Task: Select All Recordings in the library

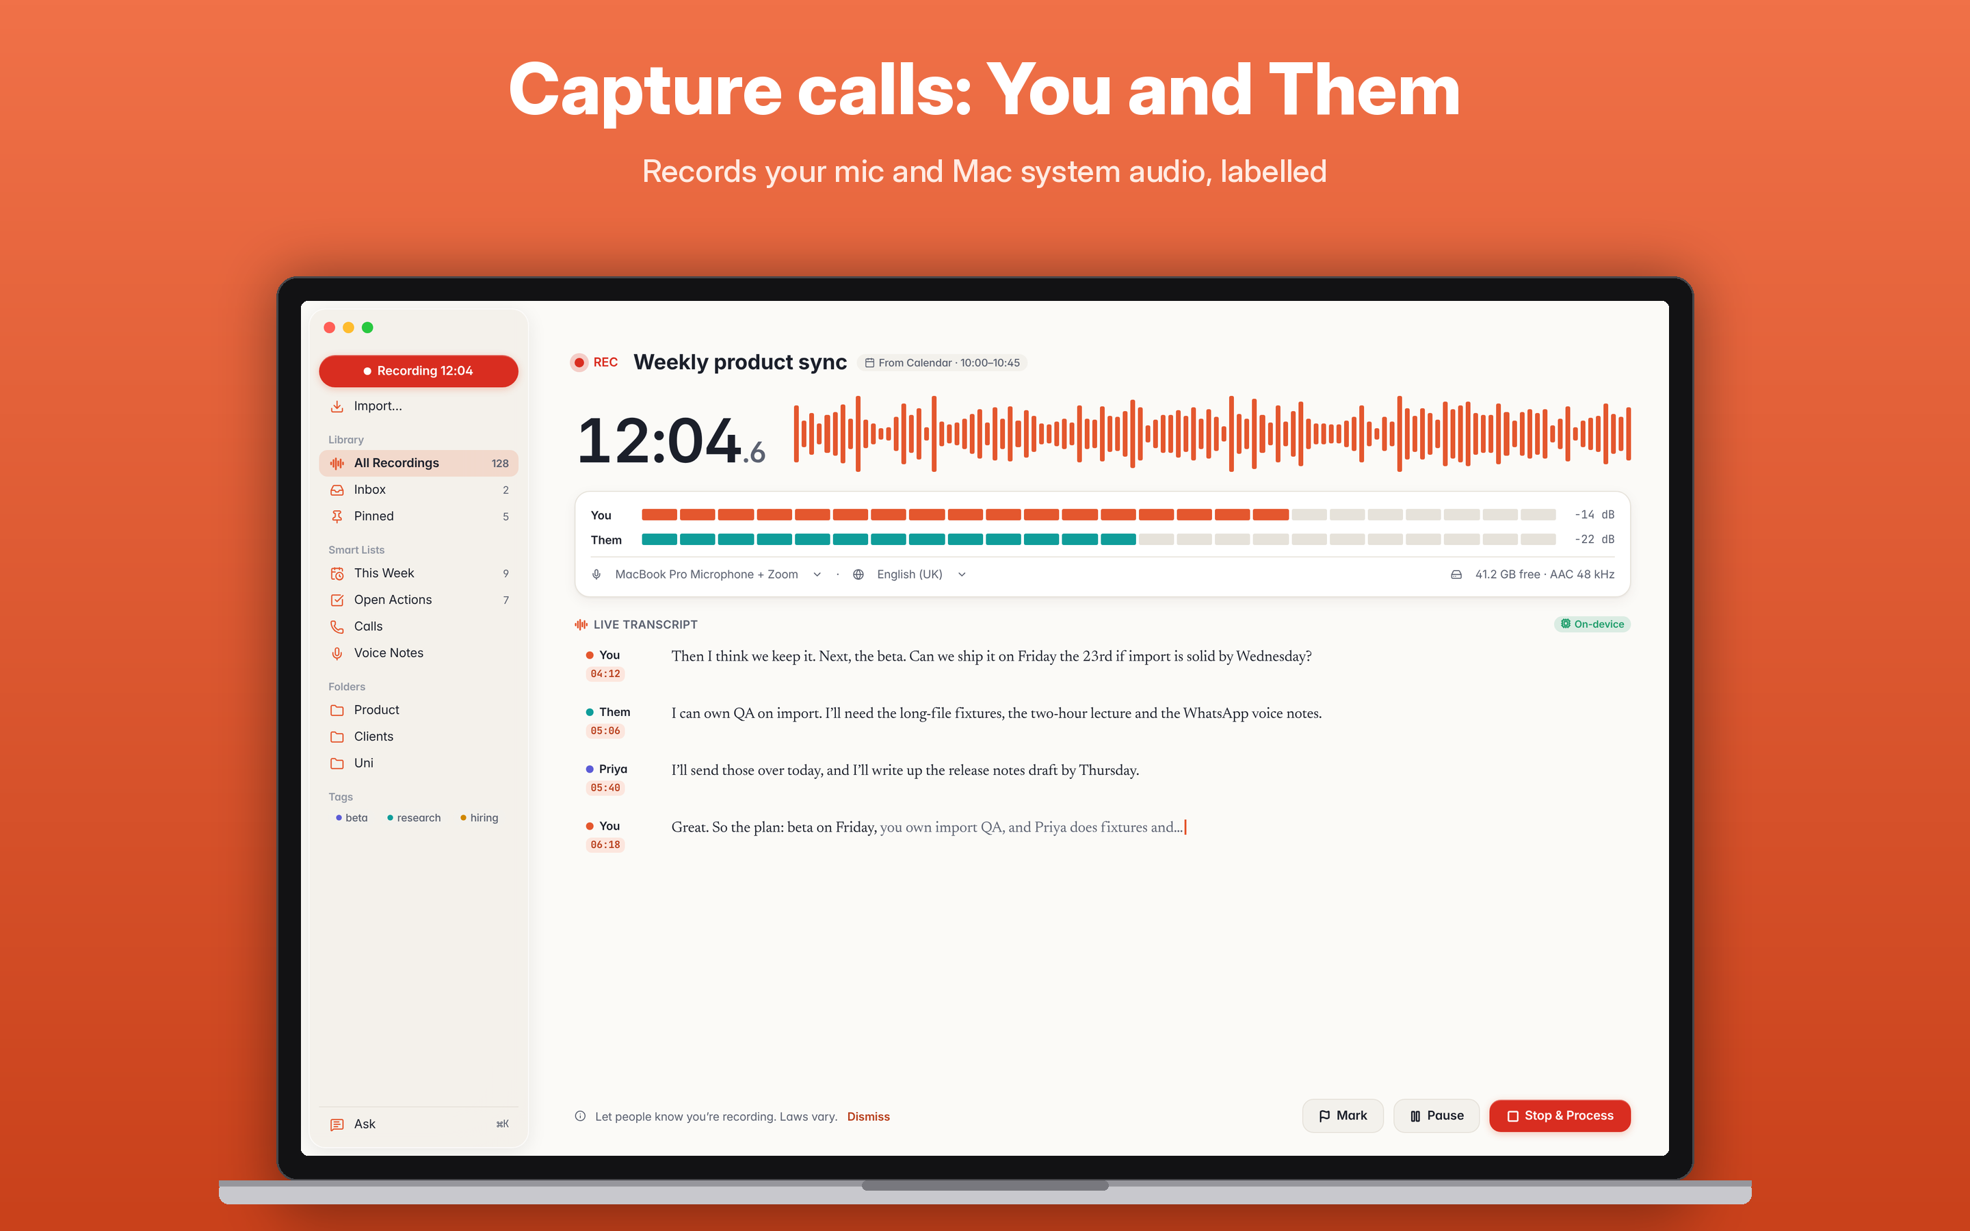Action: click(419, 463)
